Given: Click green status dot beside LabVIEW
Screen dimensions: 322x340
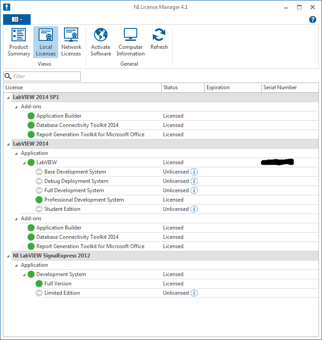Looking at the screenshot, I should point(31,162).
